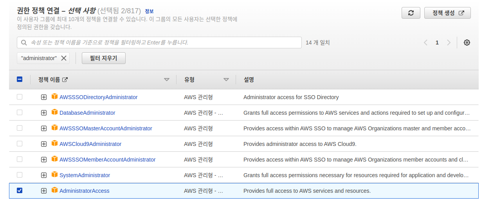The height and width of the screenshot is (199, 483).
Task: Sort by 유형 column arrow
Action: pyautogui.click(x=226, y=80)
